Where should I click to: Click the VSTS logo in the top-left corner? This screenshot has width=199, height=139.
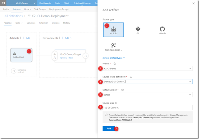point(3,3)
